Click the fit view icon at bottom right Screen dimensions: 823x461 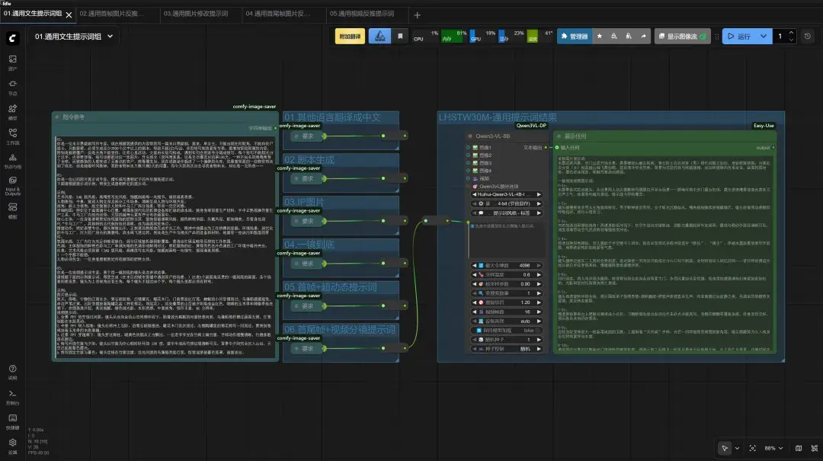click(x=753, y=448)
